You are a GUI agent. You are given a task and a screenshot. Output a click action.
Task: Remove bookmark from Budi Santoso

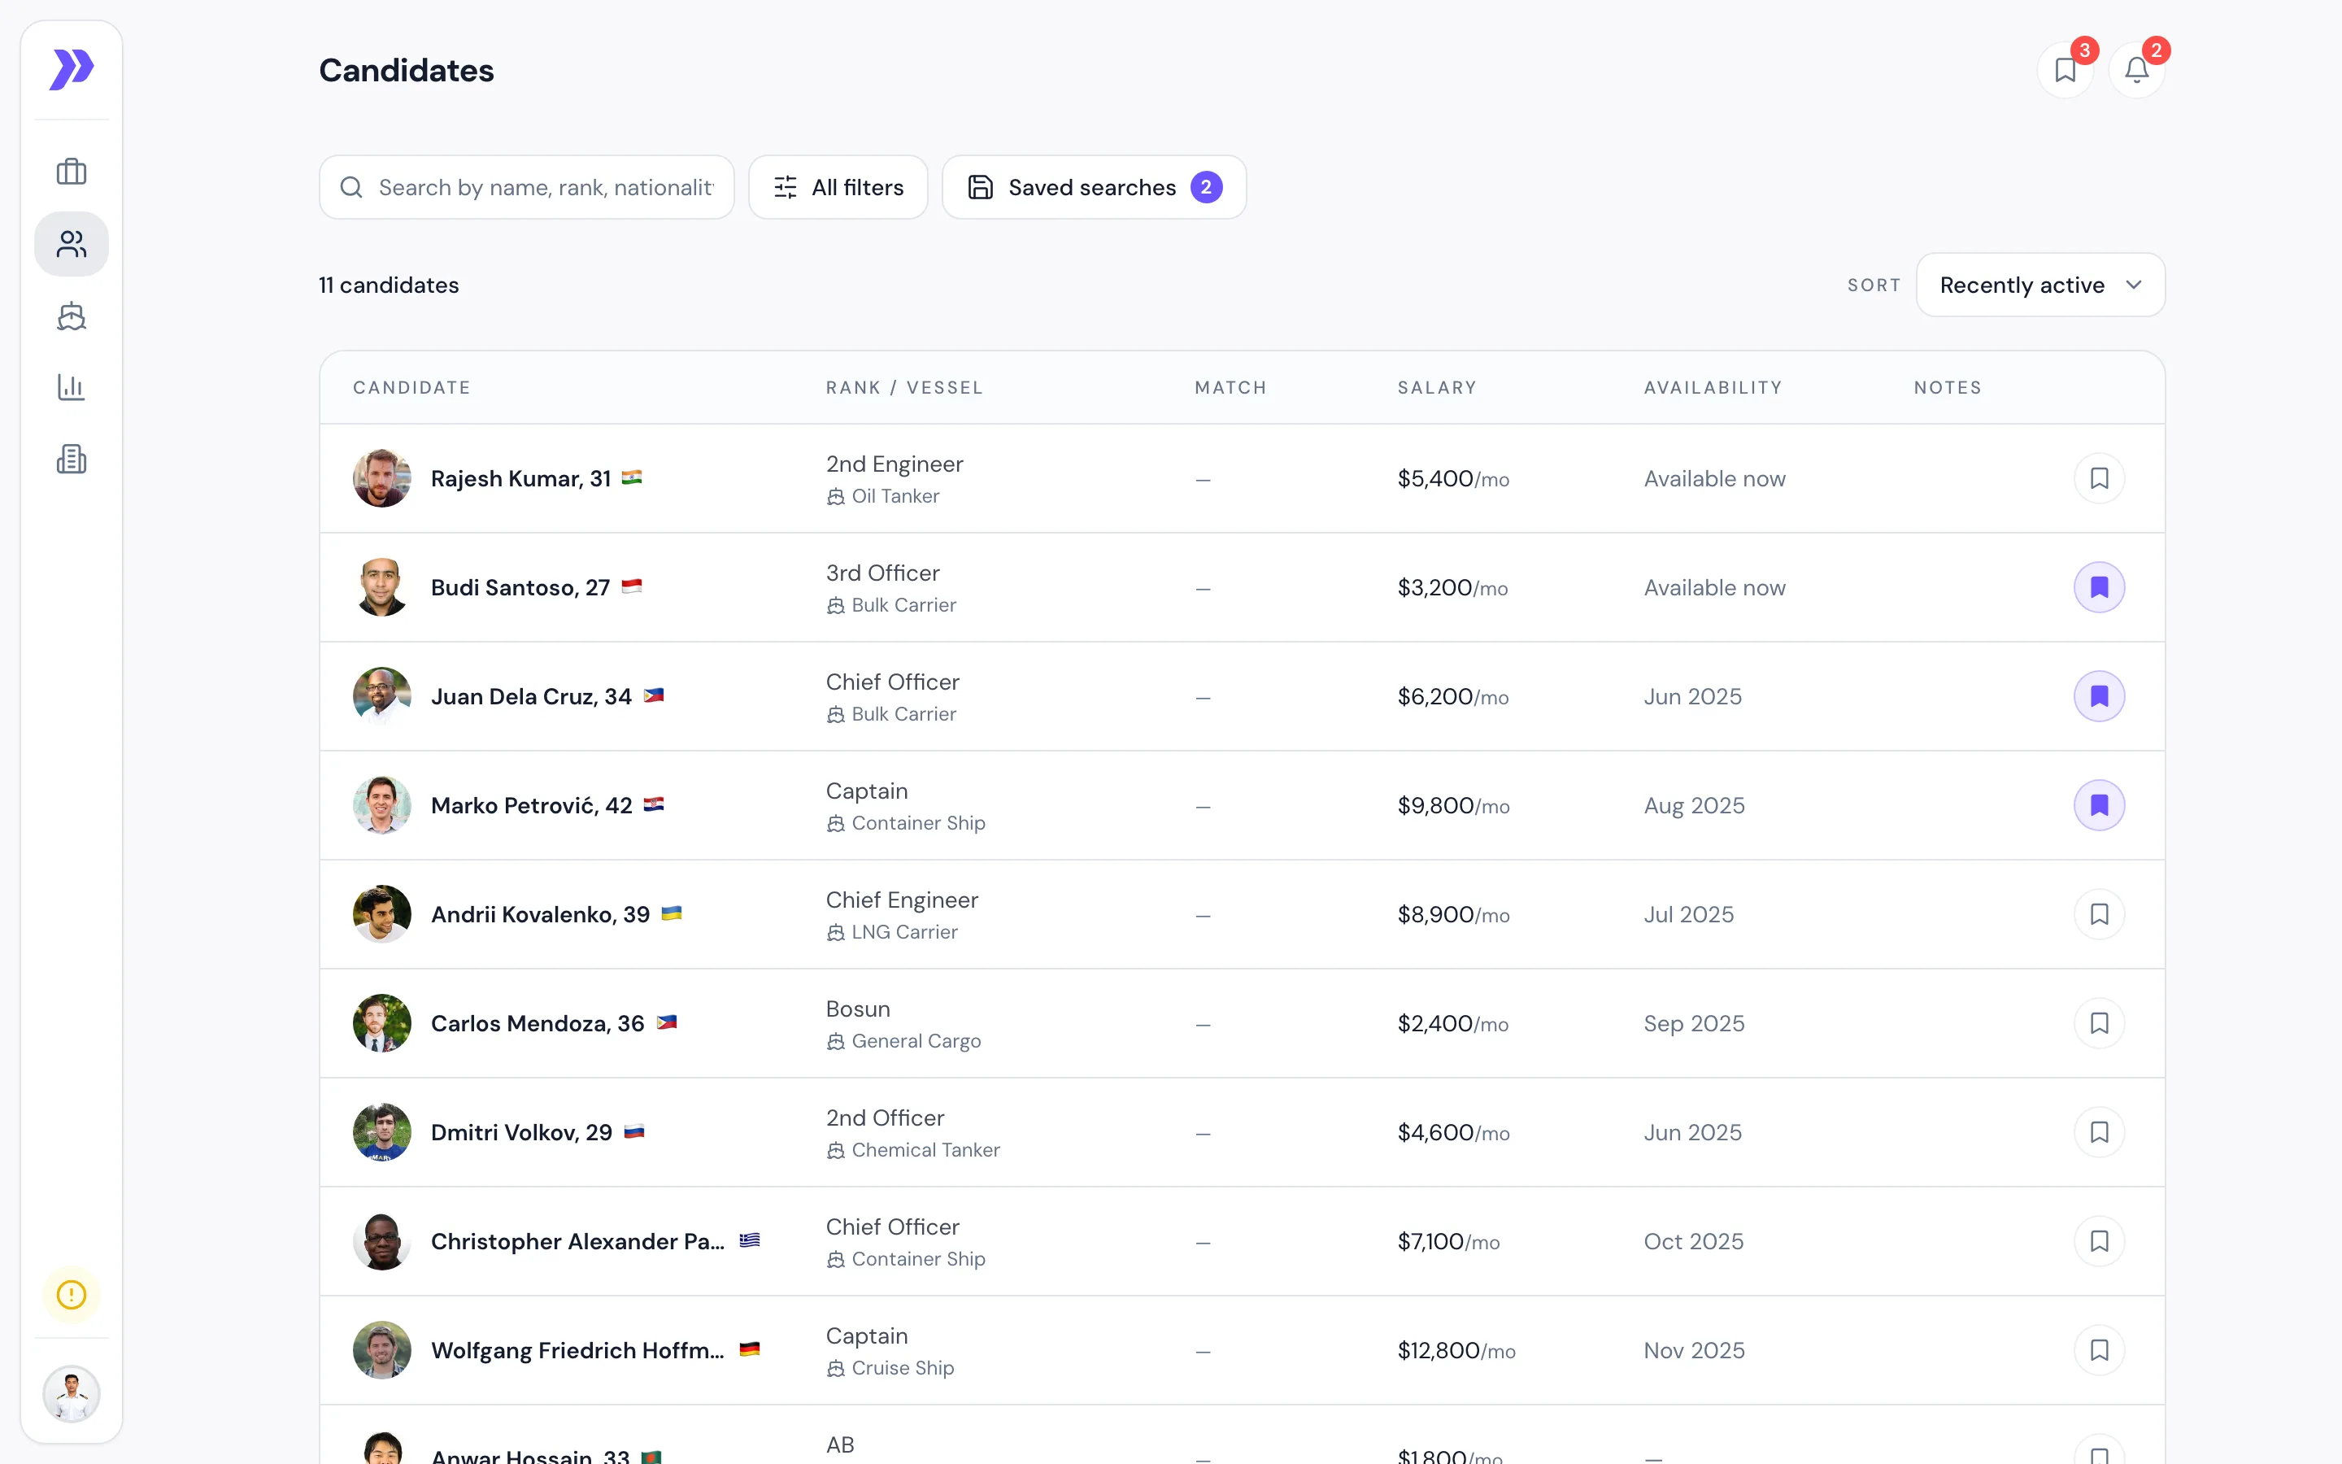[2099, 588]
